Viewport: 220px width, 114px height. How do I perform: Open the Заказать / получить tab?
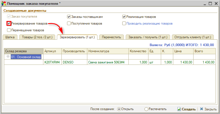[148, 37]
